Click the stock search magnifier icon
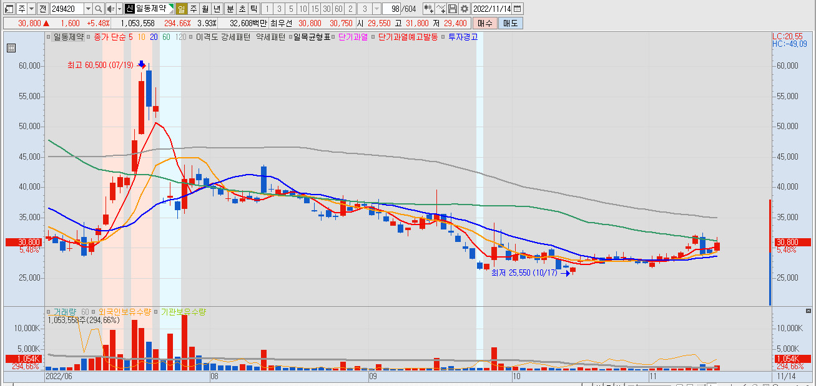 coord(99,9)
